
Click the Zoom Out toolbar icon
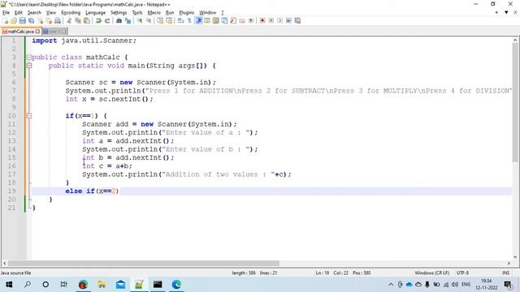pyautogui.click(x=149, y=20)
